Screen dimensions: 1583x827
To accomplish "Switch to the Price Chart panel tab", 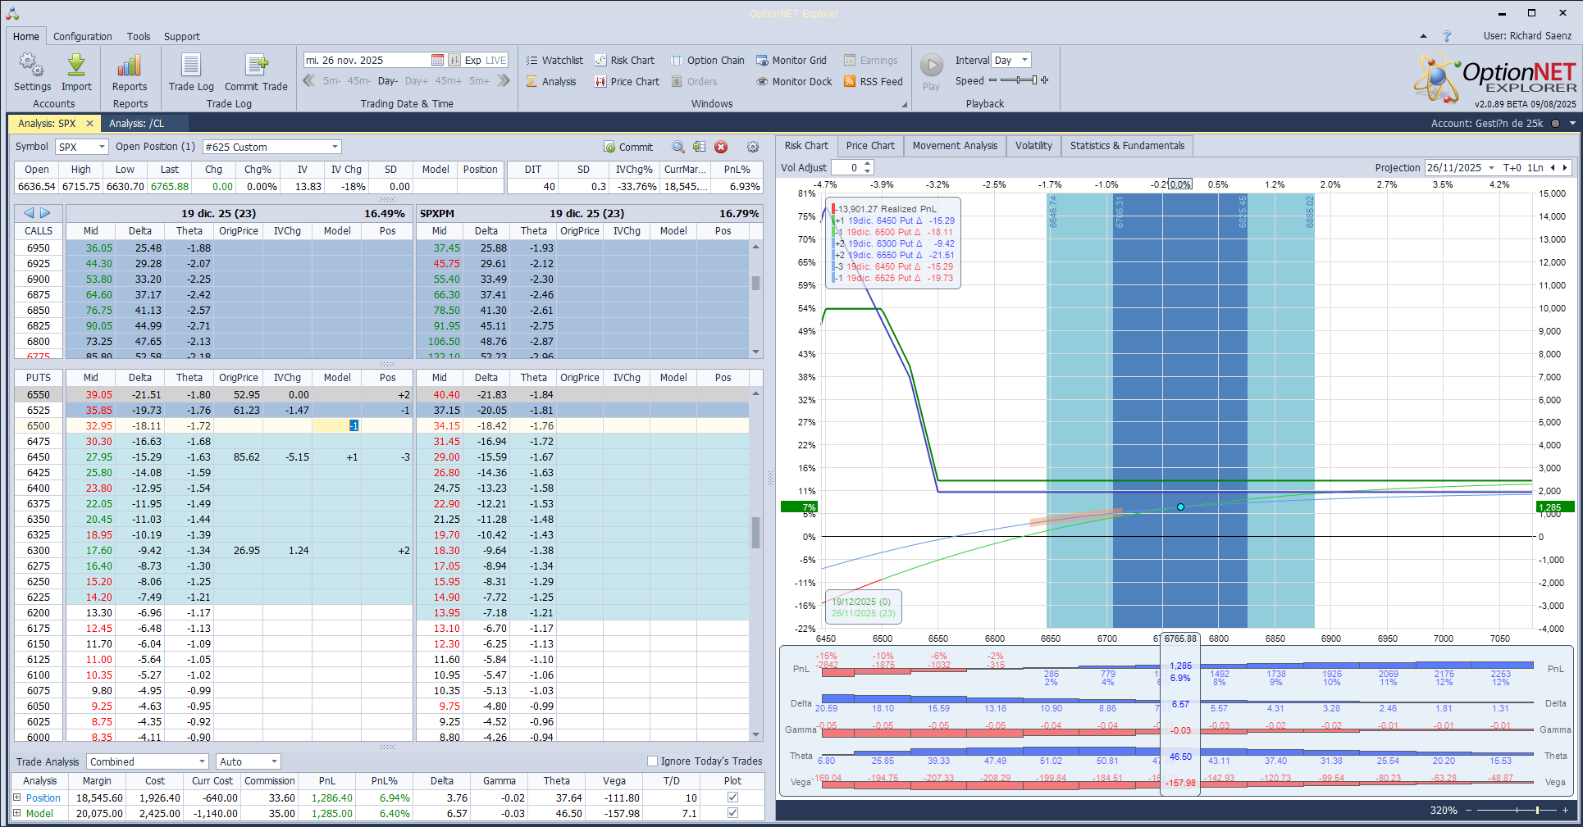I will pyautogui.click(x=870, y=146).
